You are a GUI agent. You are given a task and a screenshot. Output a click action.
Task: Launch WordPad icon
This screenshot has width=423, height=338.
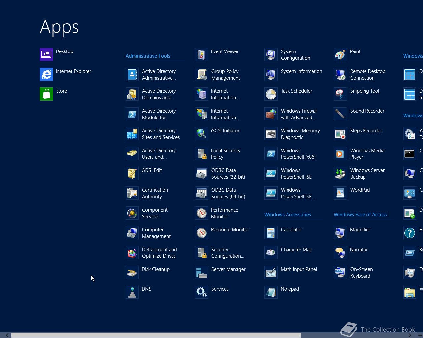[x=340, y=193]
